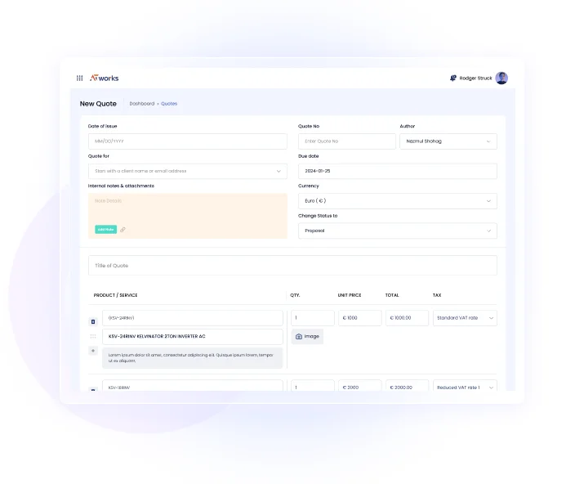Image resolution: width=575 pixels, height=484 pixels.
Task: Click the Title of Quote field
Action: tap(292, 266)
